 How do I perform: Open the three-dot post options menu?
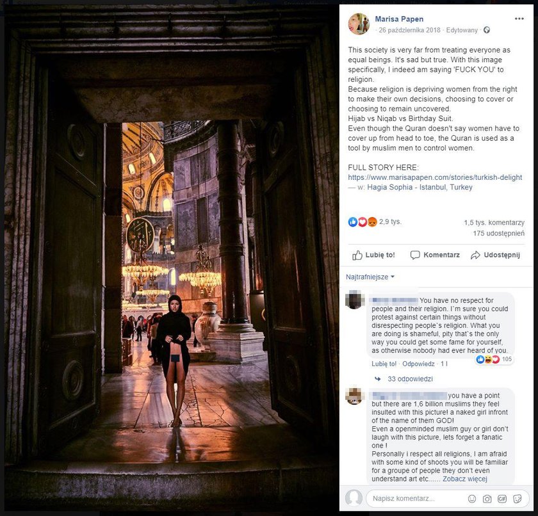519,19
